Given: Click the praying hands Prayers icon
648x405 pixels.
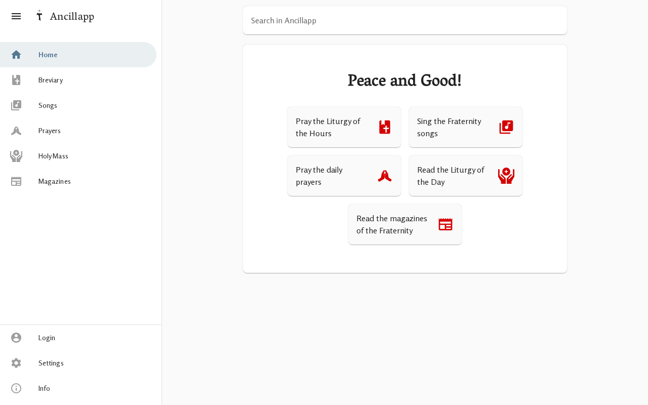Looking at the screenshot, I should (x=16, y=131).
